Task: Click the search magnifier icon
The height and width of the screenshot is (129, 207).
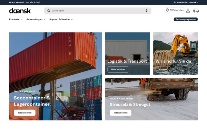Action: (49, 11)
